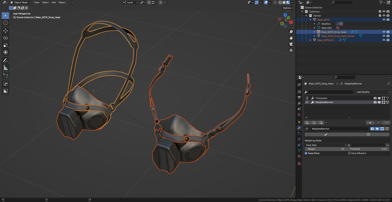Open the Face Area weighting mode dropdown
This screenshot has height=202, width=392.
coord(326,145)
